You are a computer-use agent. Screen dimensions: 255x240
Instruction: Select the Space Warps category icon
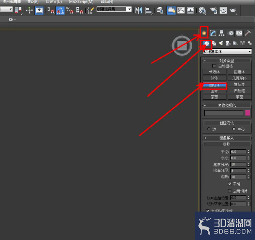pos(243,43)
